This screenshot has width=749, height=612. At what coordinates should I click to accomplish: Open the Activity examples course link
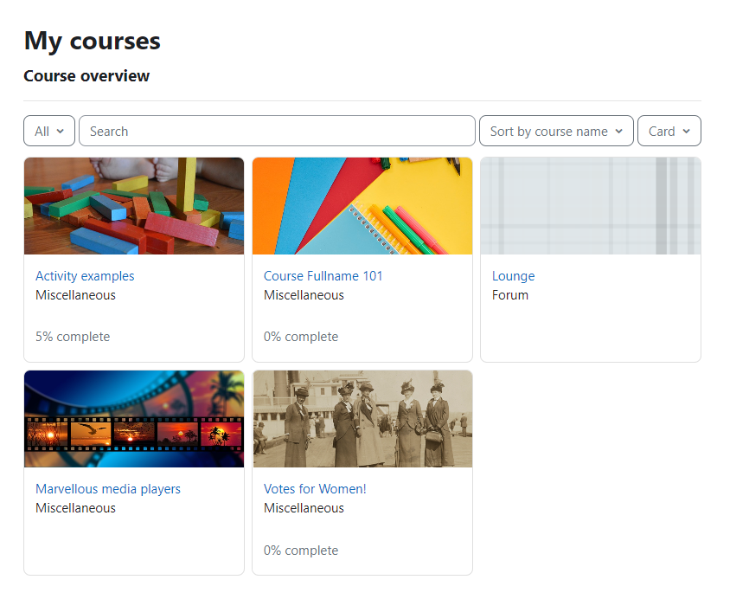coord(85,276)
